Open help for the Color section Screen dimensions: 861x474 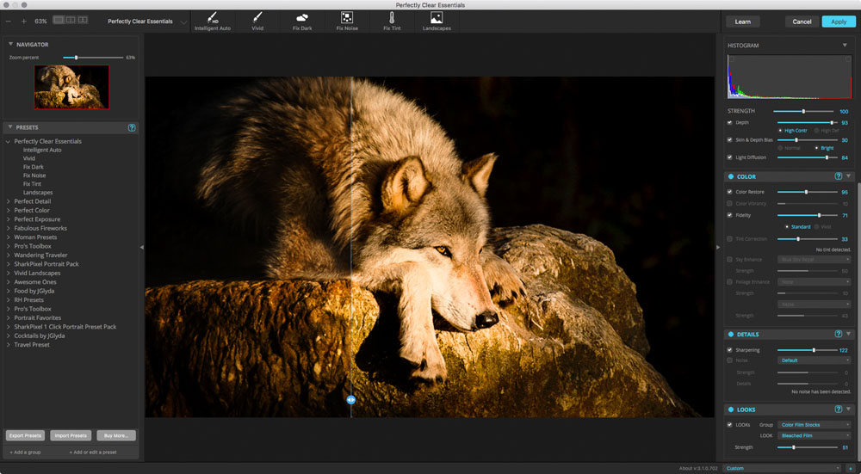[x=838, y=176]
